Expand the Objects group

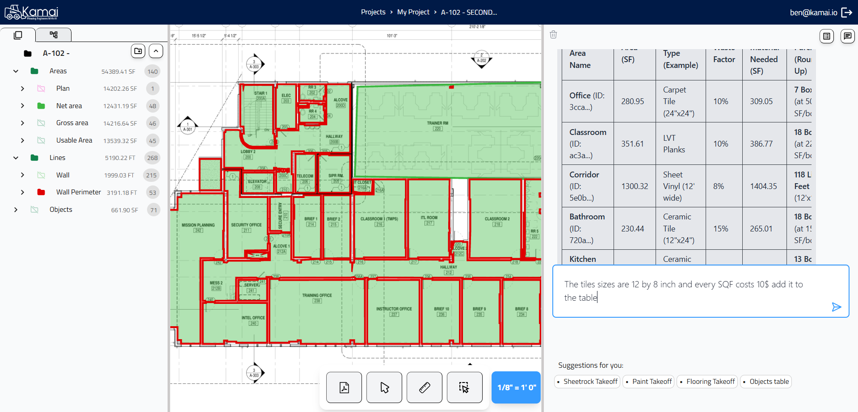click(x=16, y=210)
